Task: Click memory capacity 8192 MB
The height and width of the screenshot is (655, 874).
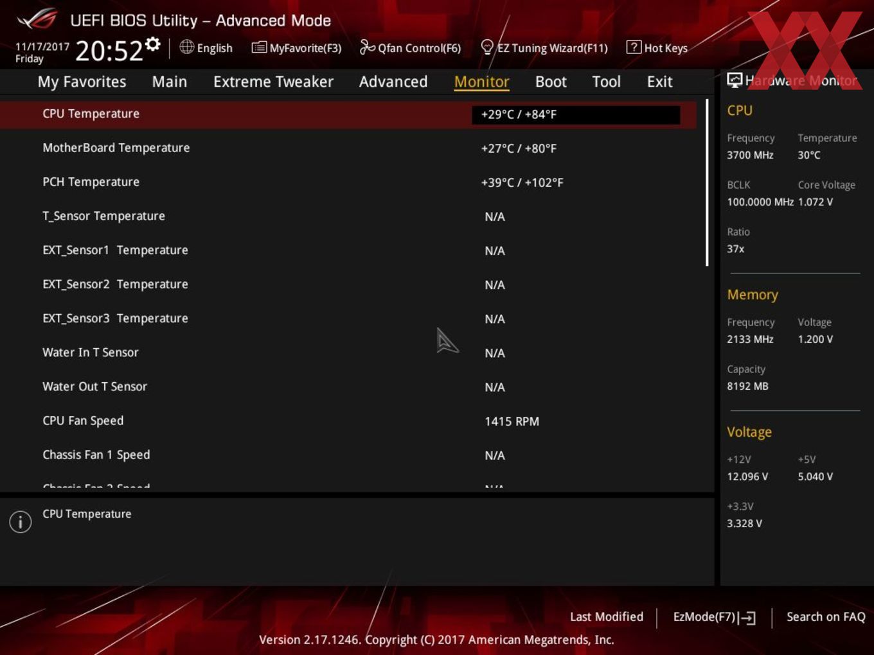Action: click(747, 386)
